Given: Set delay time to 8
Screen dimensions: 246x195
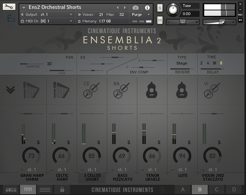Looking at the screenshot, I should coord(221,63).
